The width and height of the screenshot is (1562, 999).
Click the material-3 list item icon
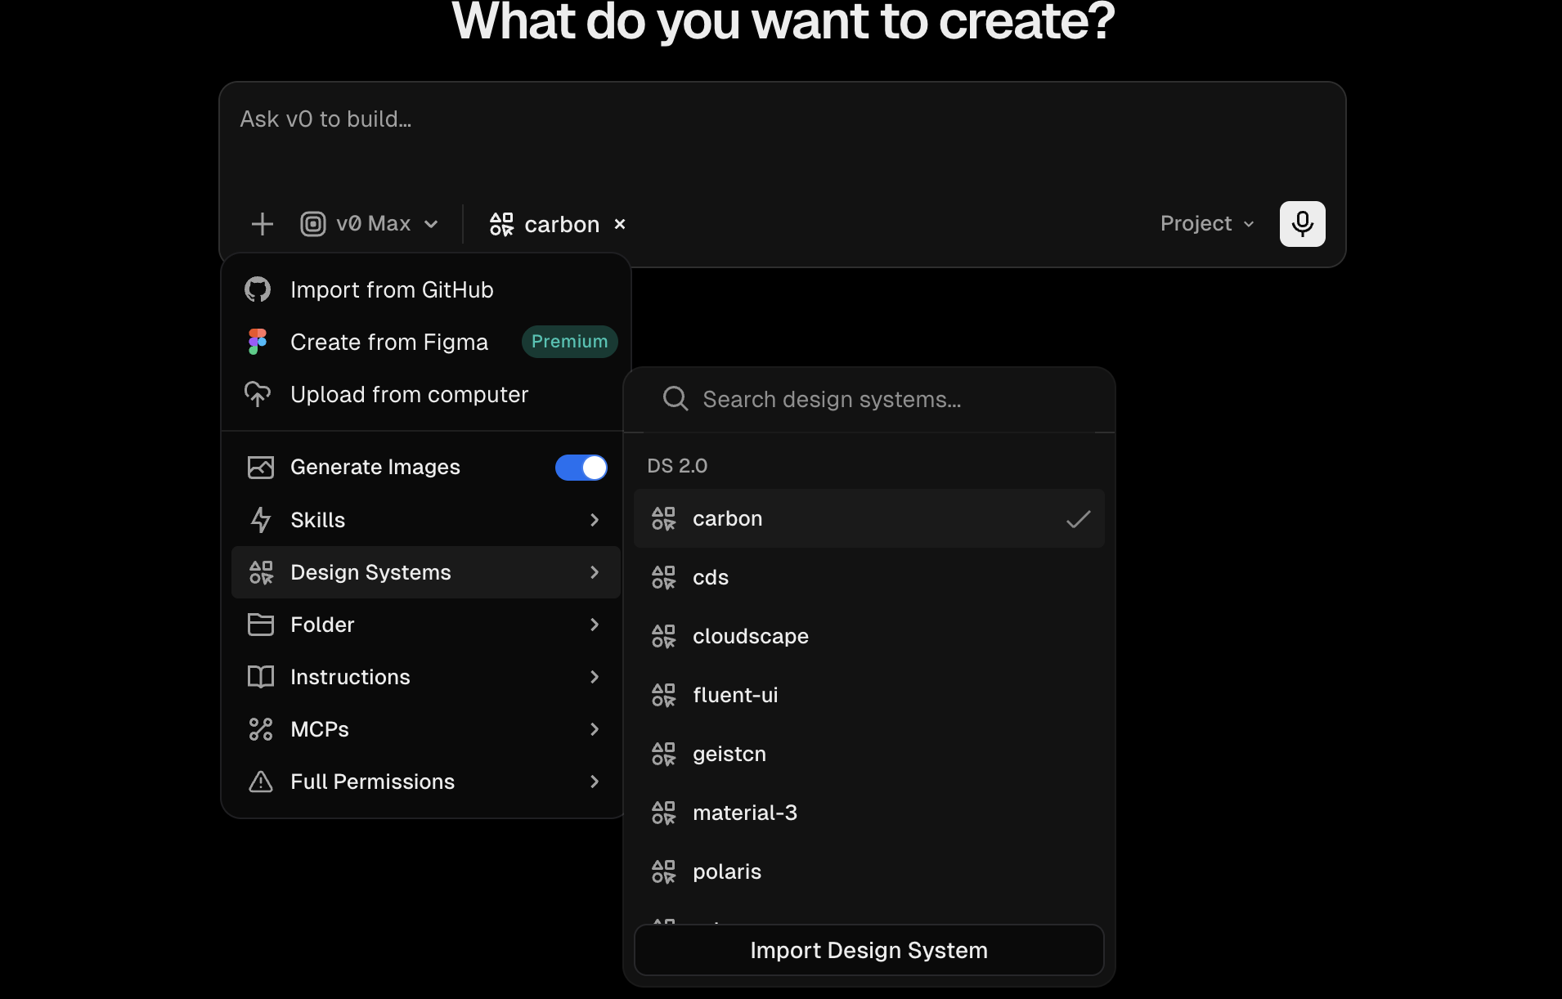(x=663, y=813)
